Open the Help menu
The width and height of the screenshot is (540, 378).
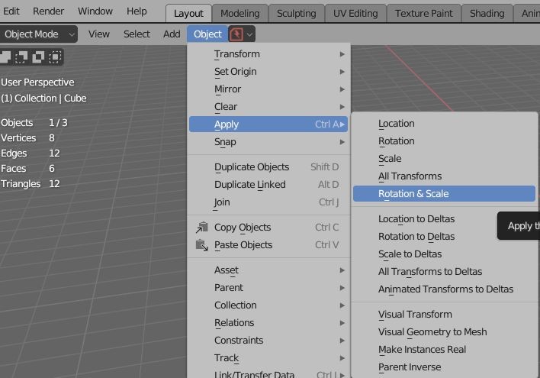137,11
